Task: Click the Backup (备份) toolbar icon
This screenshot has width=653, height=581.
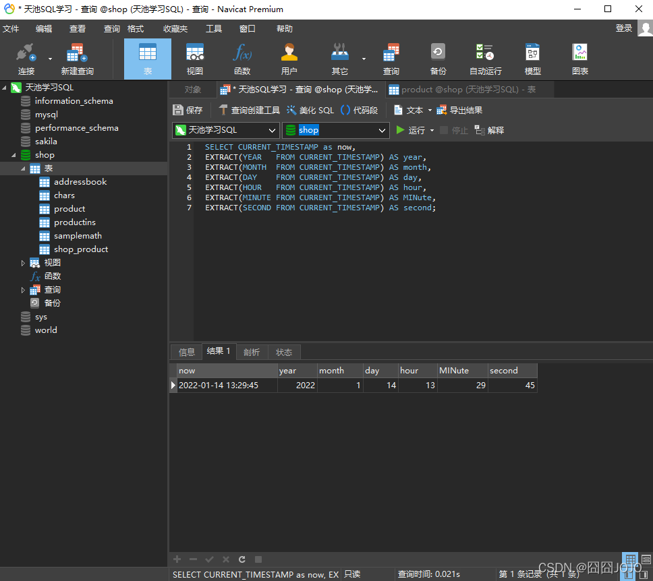Action: [438, 59]
